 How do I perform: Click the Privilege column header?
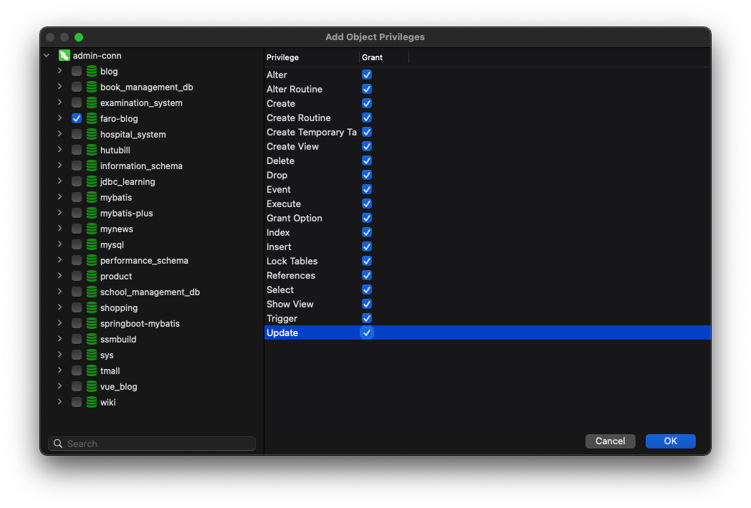[x=282, y=57]
